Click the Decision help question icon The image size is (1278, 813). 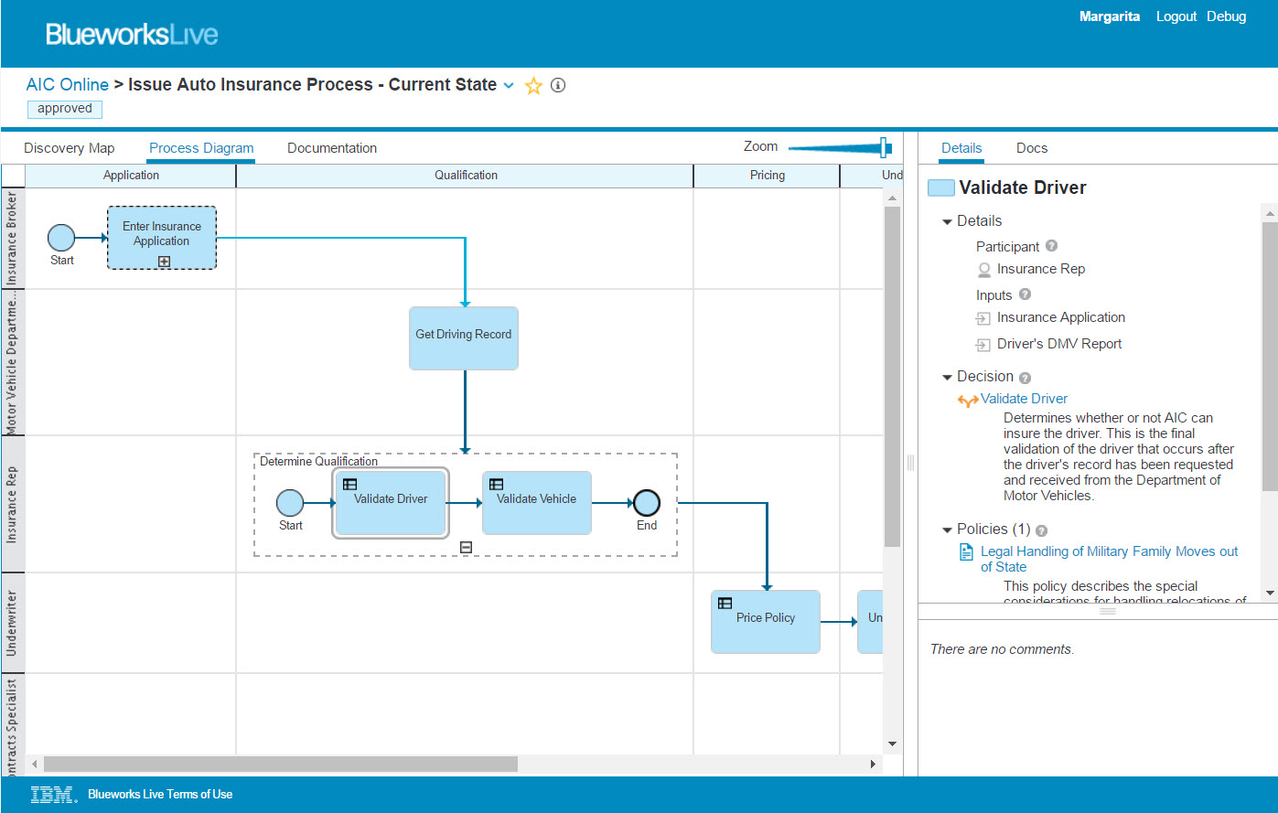(x=1025, y=378)
